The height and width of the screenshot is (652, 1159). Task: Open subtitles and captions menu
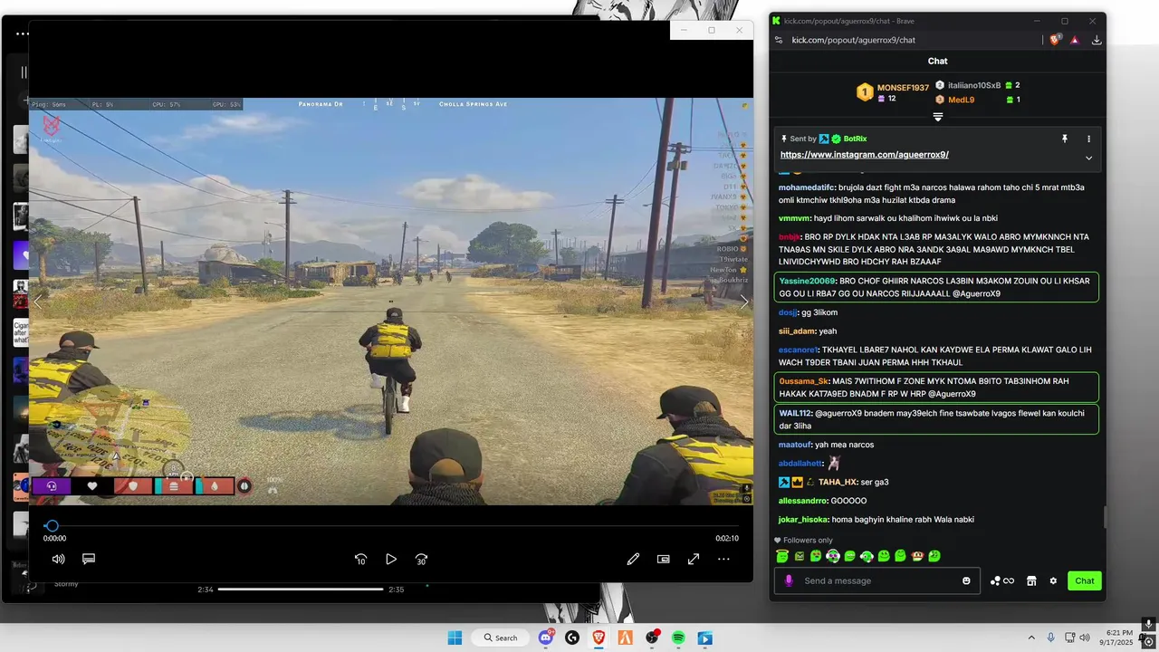pos(89,559)
